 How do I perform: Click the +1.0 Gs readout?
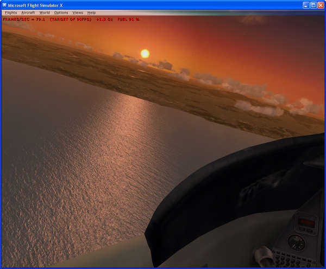[x=104, y=20]
